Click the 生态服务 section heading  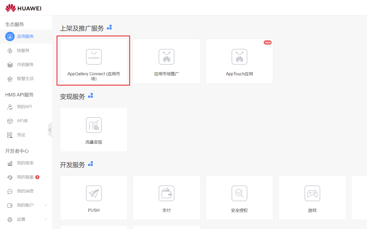click(15, 24)
